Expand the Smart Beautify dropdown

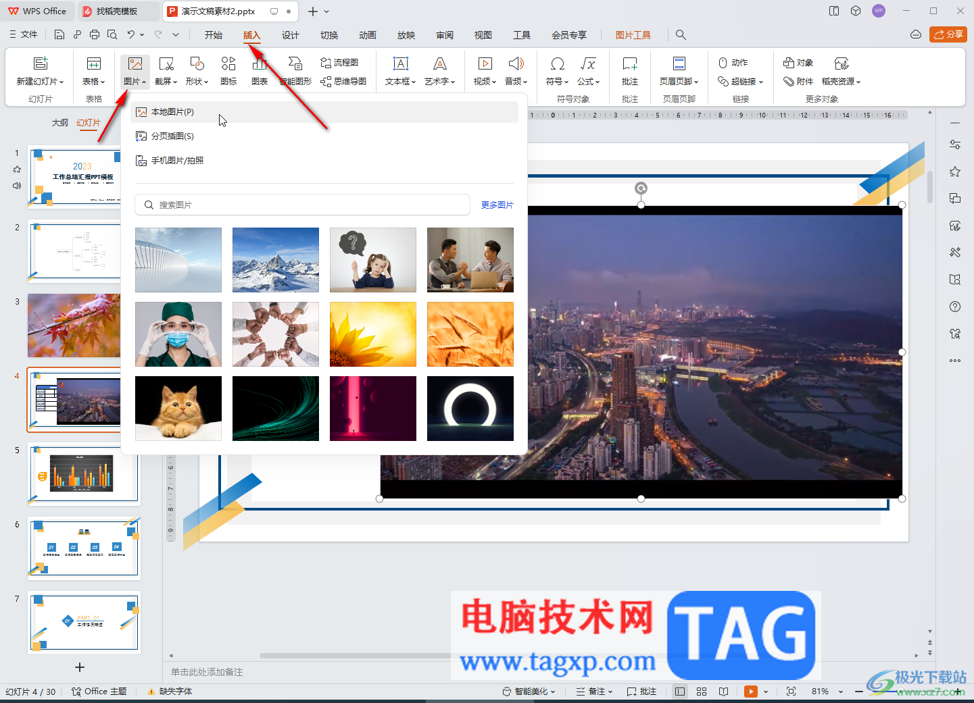[553, 692]
